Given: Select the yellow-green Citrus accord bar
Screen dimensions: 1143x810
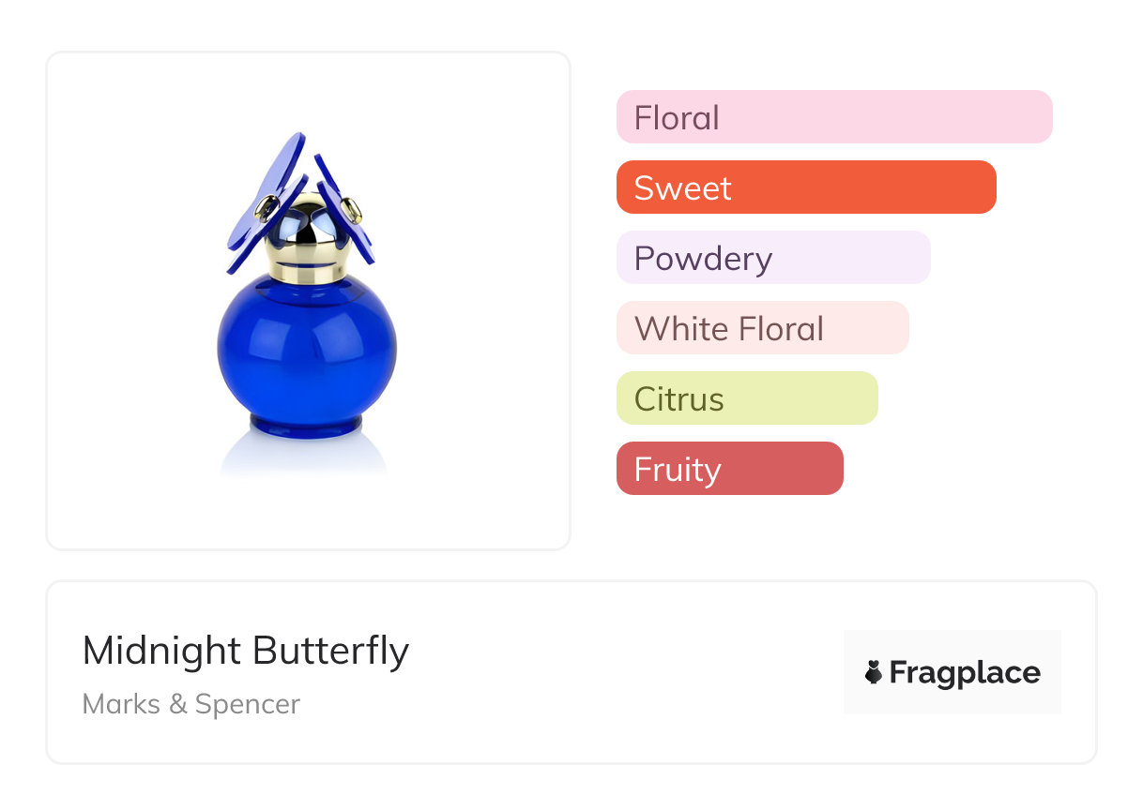Looking at the screenshot, I should 747,398.
